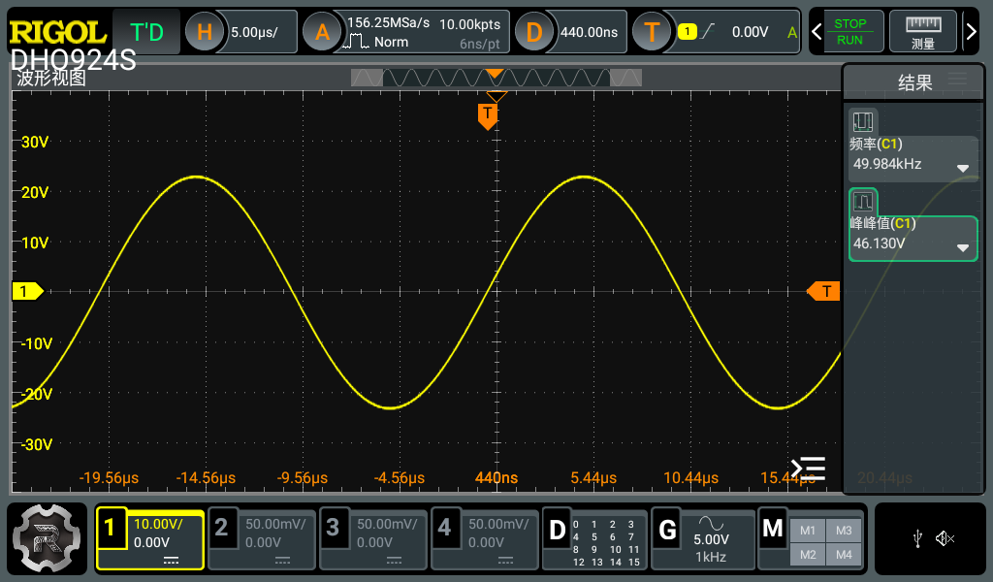Click the G signal generator icon

pos(667,530)
